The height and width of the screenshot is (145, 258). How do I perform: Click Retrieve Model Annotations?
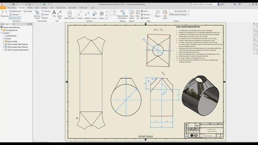(x=123, y=14)
